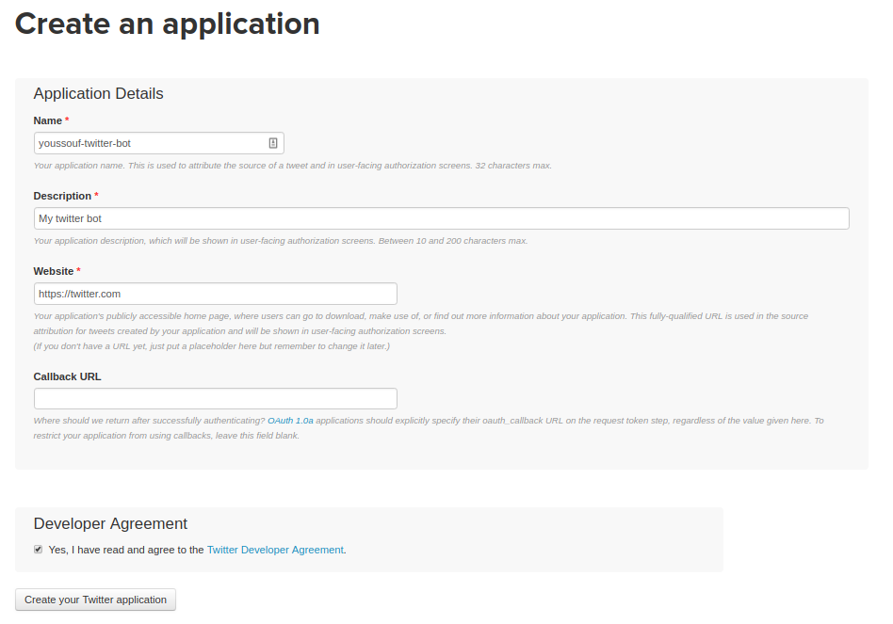Click the autofill icon in the Name field
Viewport: 893px width, 624px height.
[x=273, y=143]
